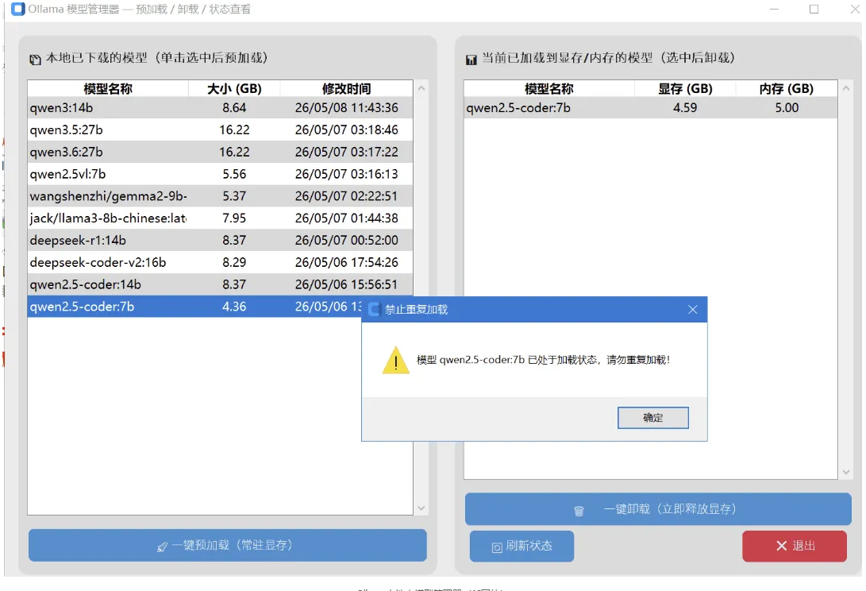The image size is (866, 591).
Task: Click local list scrollbar down arrow
Action: pyautogui.click(x=421, y=508)
